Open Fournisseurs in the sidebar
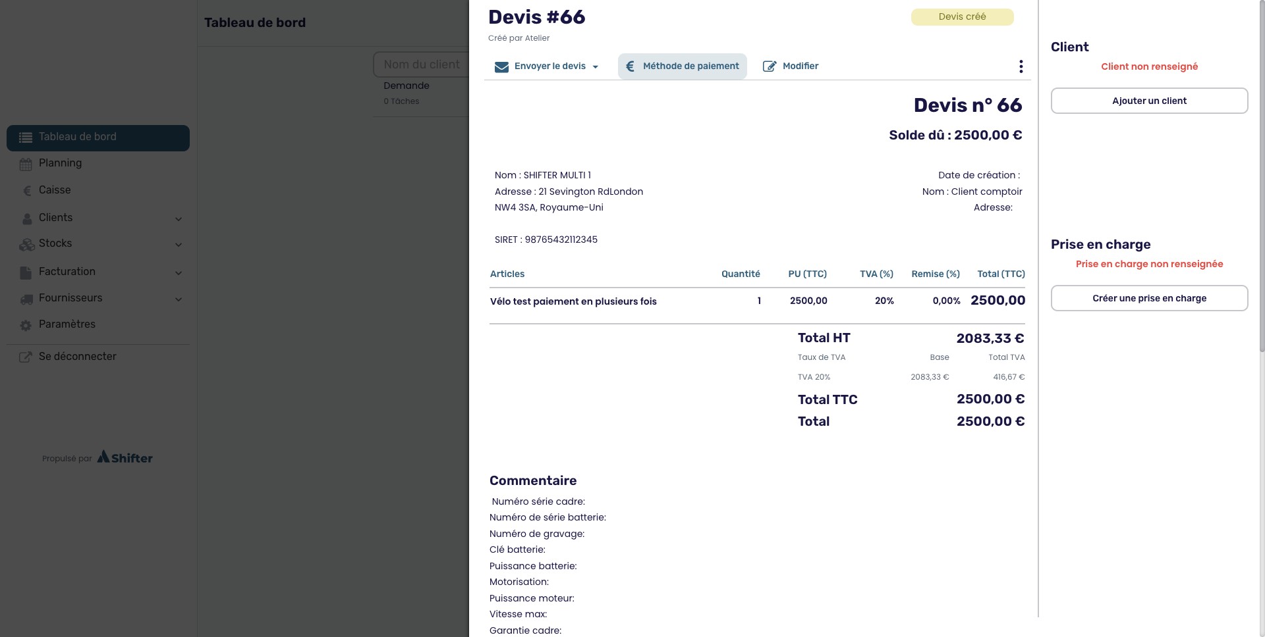1265x637 pixels. click(70, 298)
